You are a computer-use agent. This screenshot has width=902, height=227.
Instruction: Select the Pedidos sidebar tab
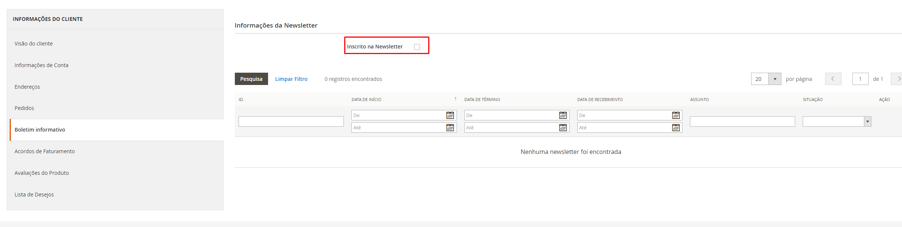24,108
